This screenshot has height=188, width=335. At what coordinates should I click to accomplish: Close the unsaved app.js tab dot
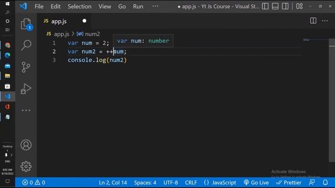tap(84, 21)
